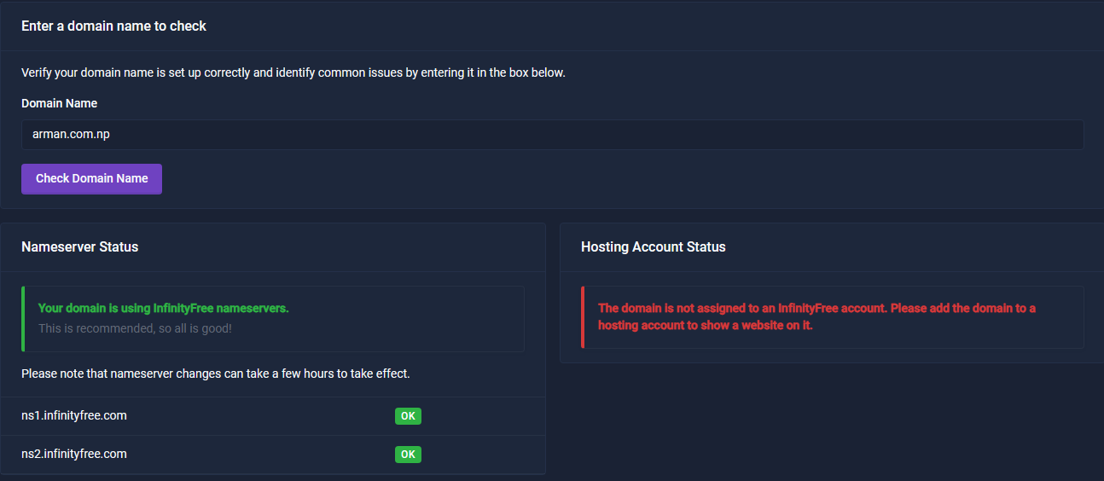Click the 'This is recommended, so all is good!' text

pos(135,328)
